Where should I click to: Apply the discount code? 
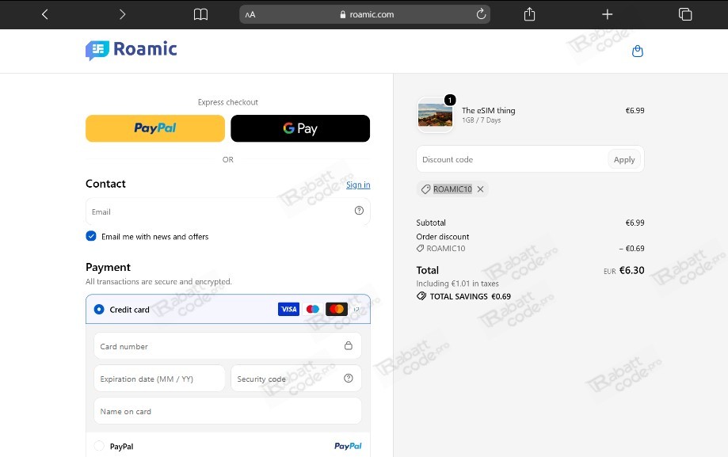point(624,159)
